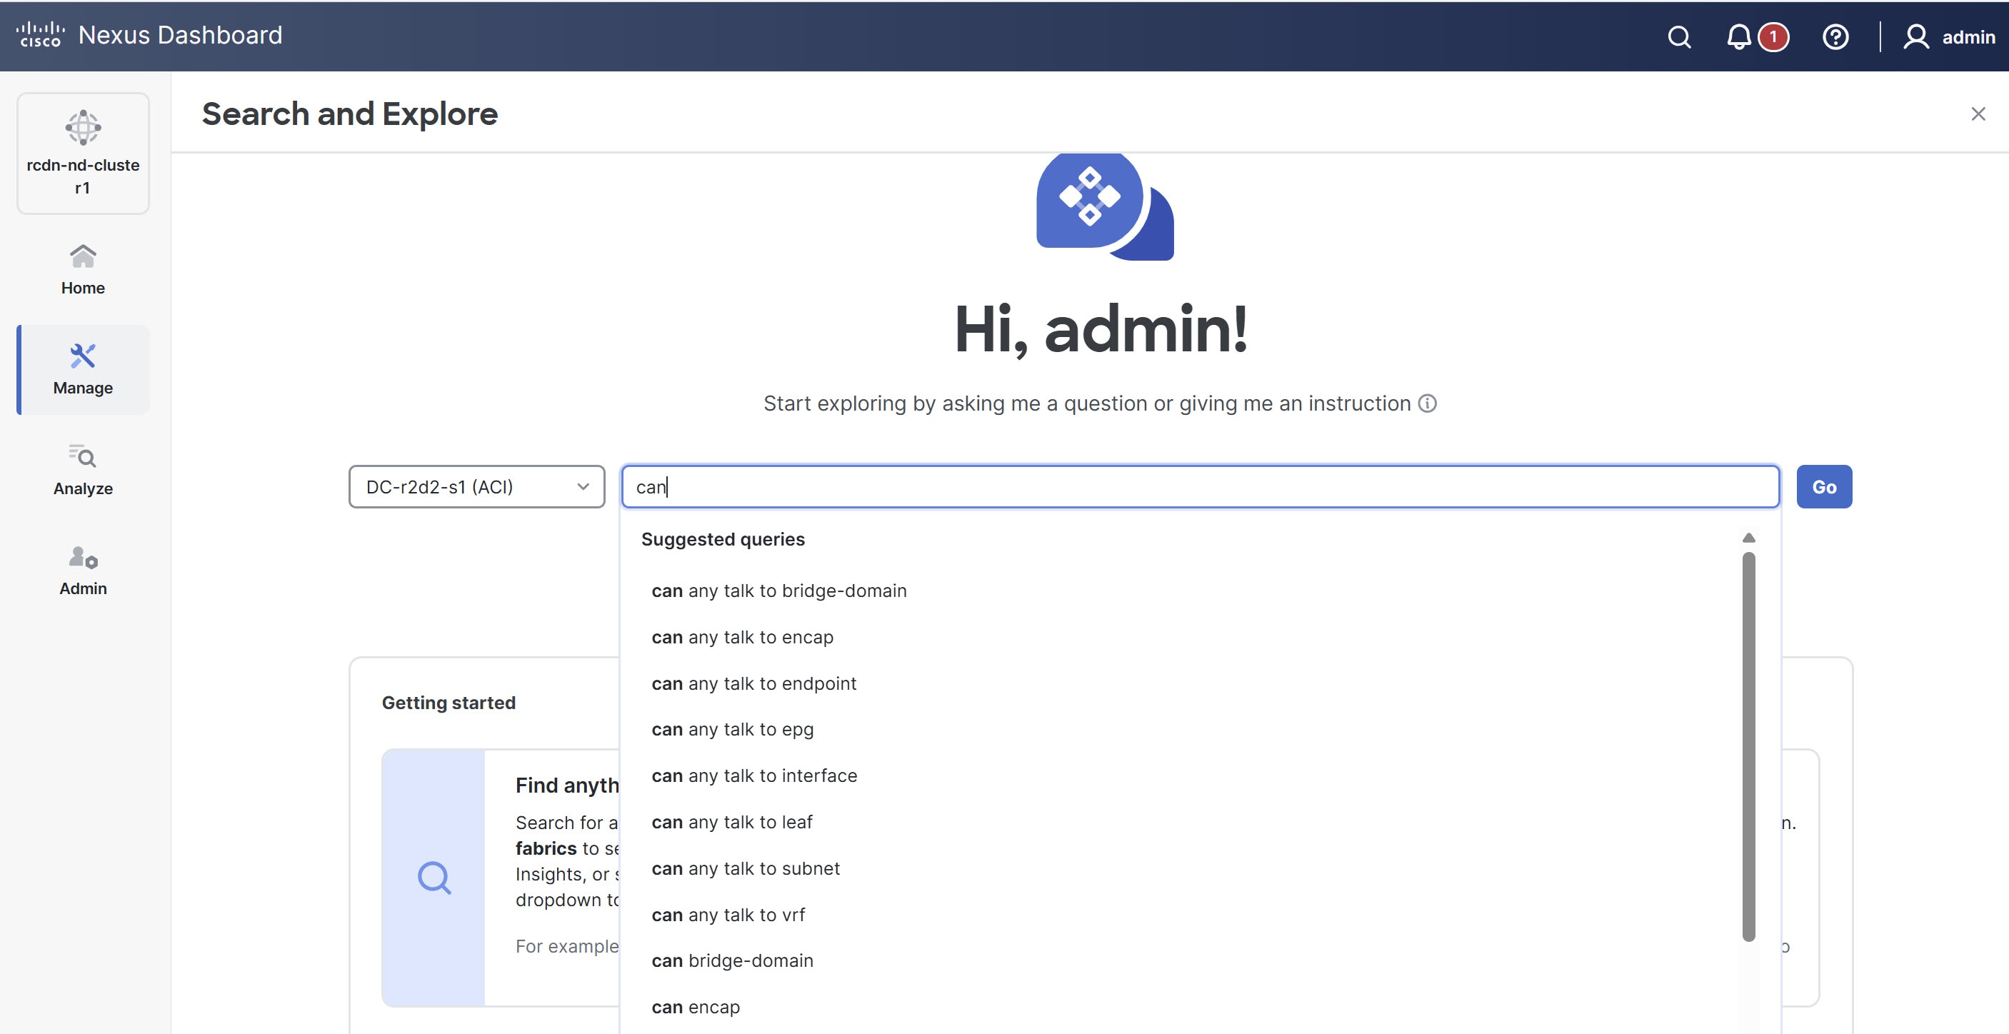Open the Analyze section
Screen dimensions: 2009x1034
click(83, 469)
